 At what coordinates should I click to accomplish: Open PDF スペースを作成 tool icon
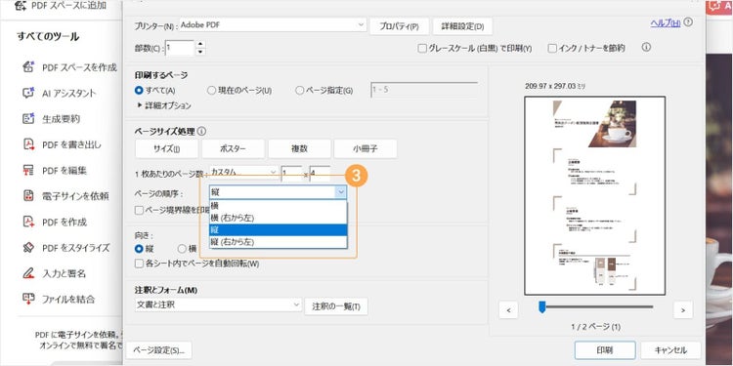coord(28,67)
